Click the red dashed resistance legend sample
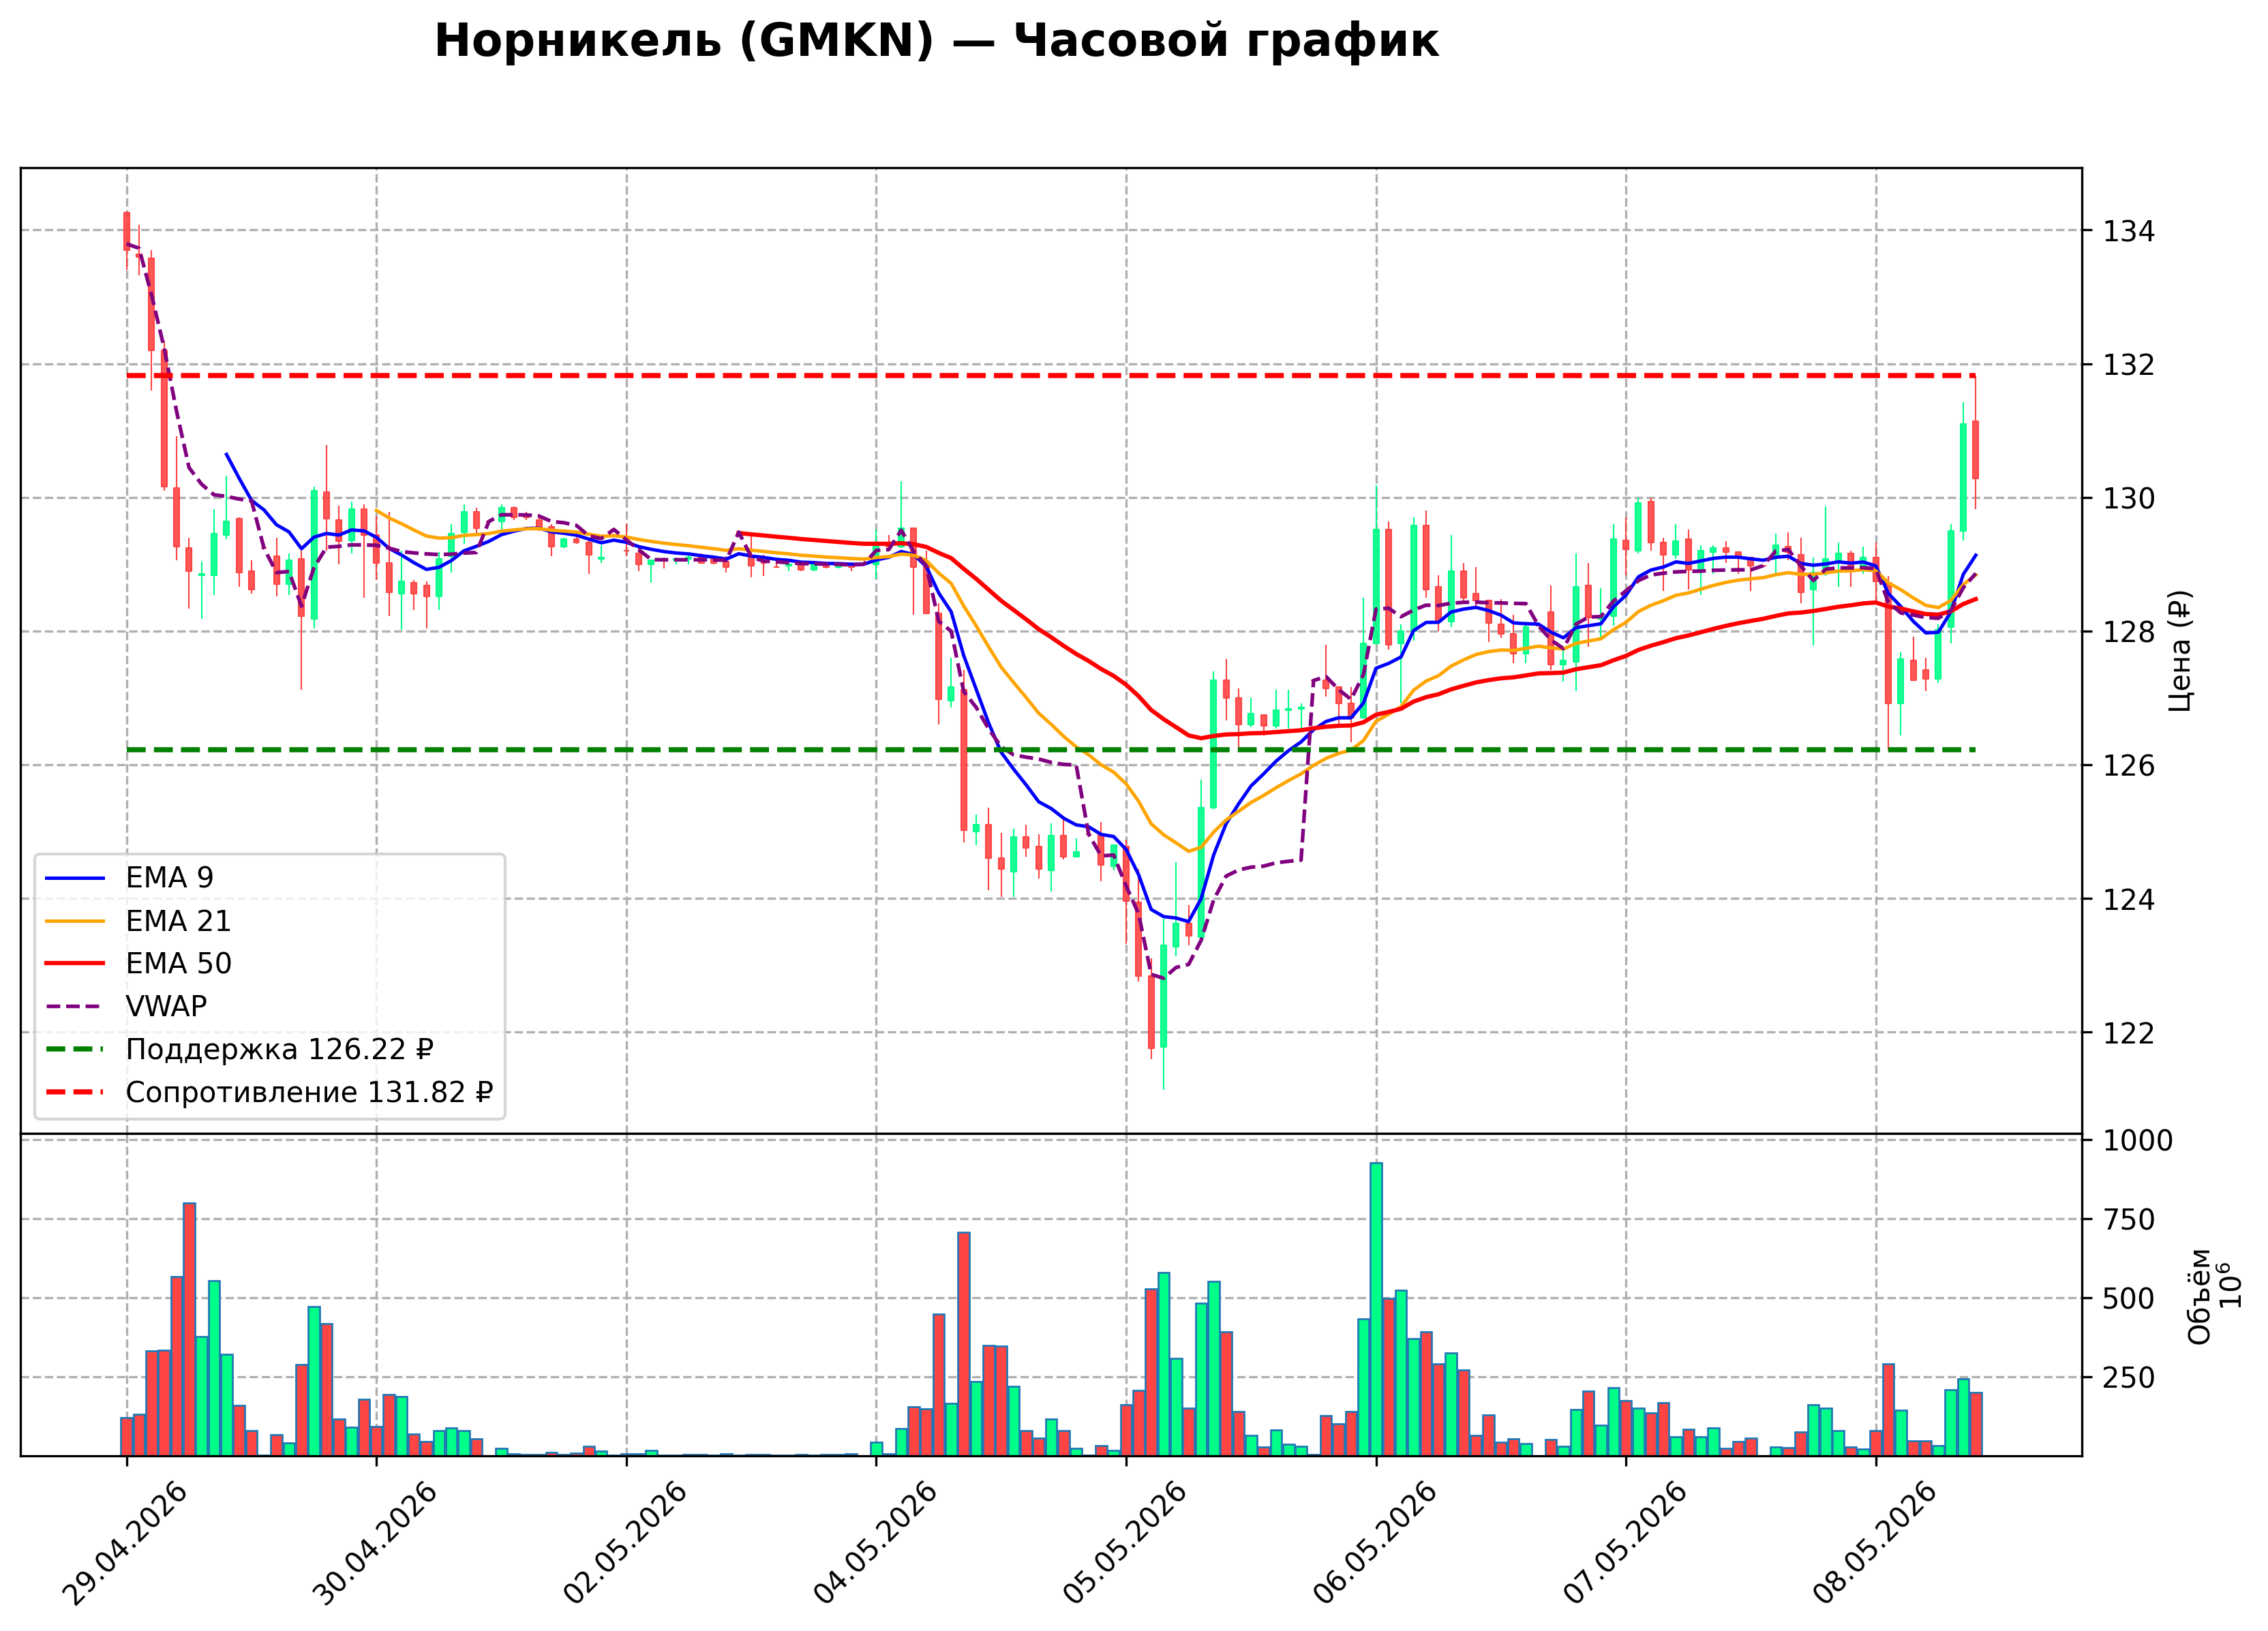 click(75, 1093)
